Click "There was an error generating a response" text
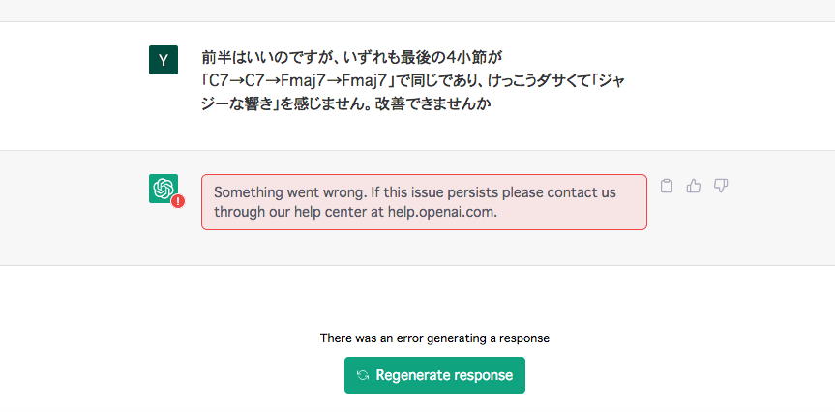This screenshot has width=835, height=412. 434,338
